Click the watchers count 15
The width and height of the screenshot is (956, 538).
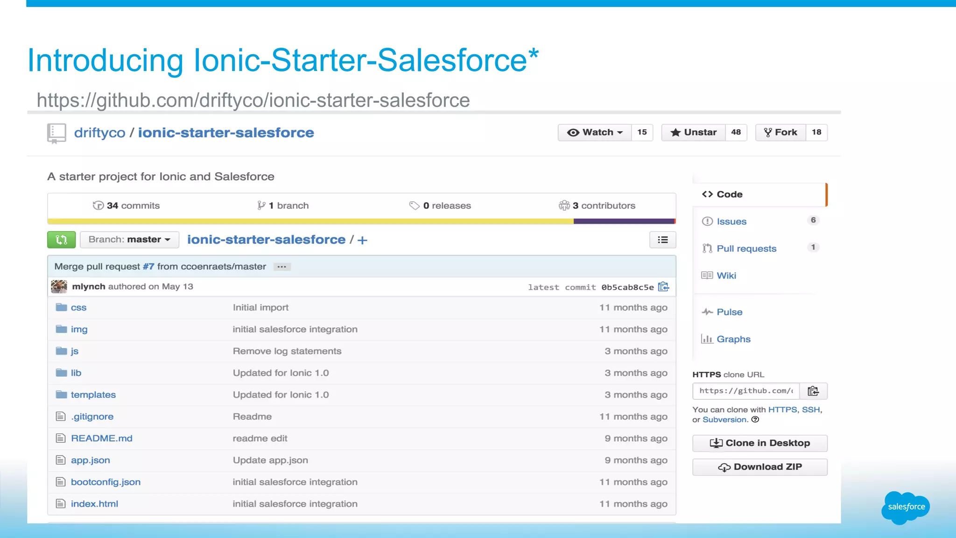click(642, 133)
